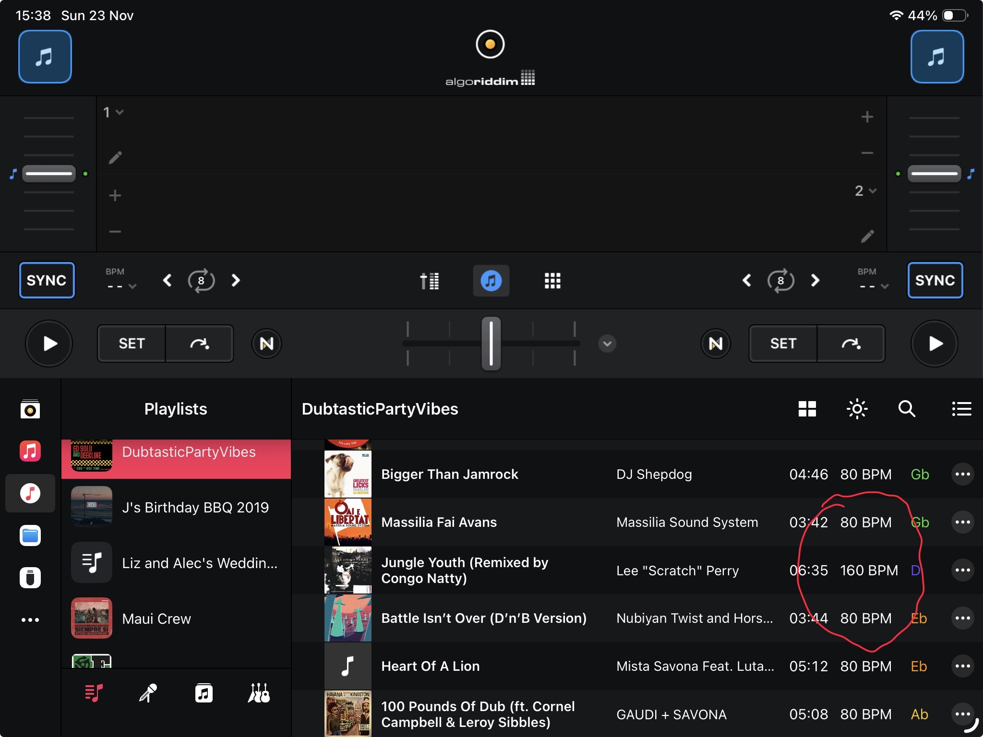This screenshot has height=737, width=983.
Task: Open the grid pads view icon
Action: (552, 281)
